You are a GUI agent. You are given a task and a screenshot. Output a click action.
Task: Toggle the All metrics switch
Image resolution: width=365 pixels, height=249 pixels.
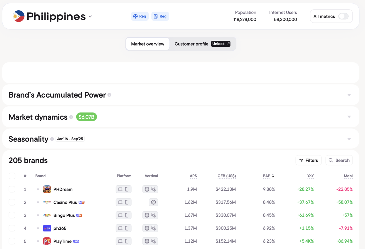[343, 16]
